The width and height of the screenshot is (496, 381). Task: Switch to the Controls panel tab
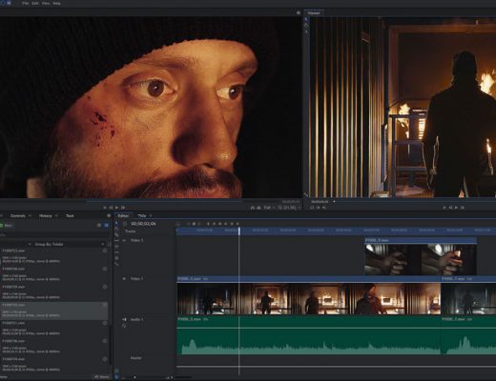(18, 216)
